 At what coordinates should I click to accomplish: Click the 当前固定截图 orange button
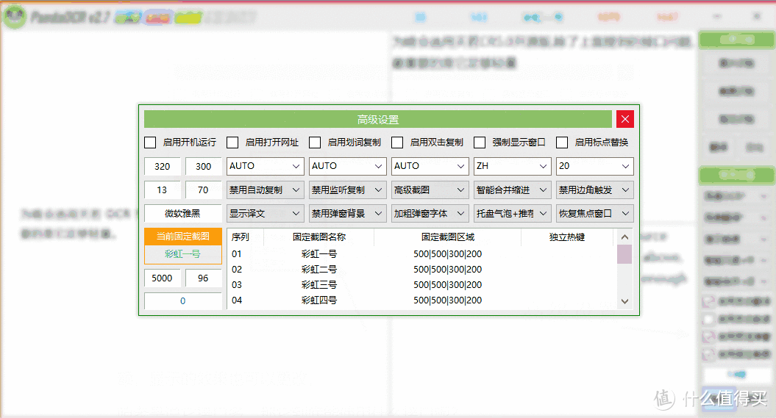pos(183,236)
